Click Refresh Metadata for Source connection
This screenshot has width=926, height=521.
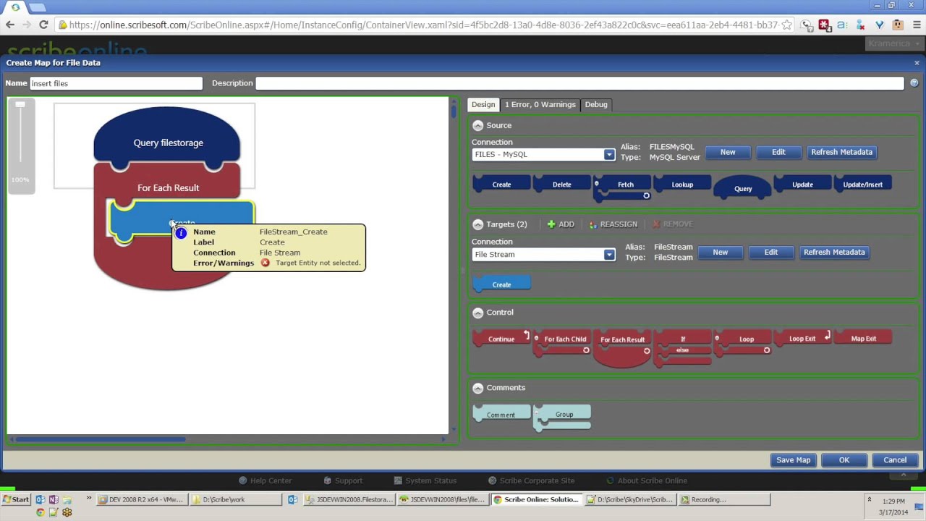[841, 152]
